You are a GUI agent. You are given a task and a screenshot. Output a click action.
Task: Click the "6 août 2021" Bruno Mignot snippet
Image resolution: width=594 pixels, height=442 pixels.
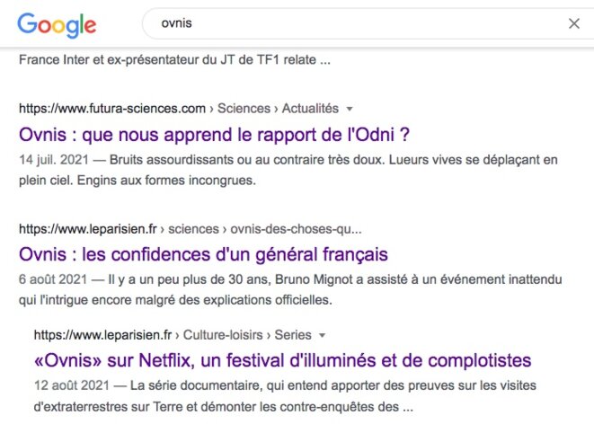pos(290,290)
